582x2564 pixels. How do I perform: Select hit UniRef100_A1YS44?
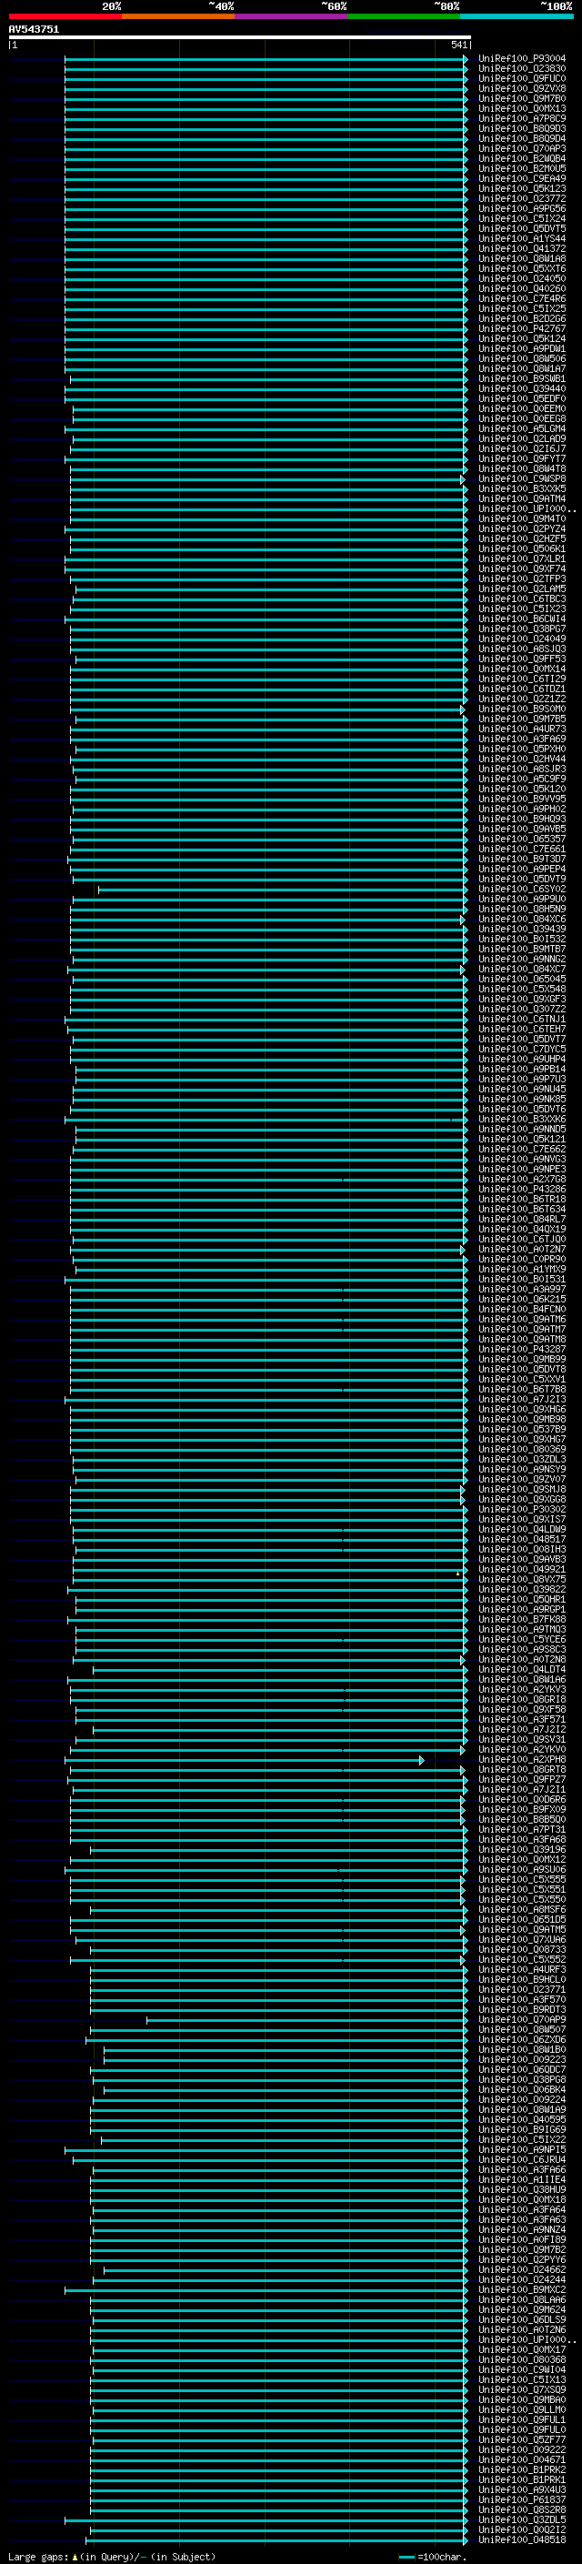522,239
